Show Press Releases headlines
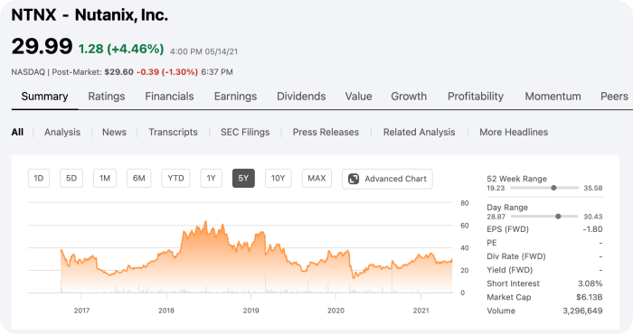 (x=326, y=132)
